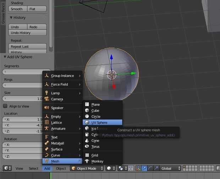Toggle the 3D manipulator axes button
Viewport: 220px width, 179px height.
click(x=138, y=168)
